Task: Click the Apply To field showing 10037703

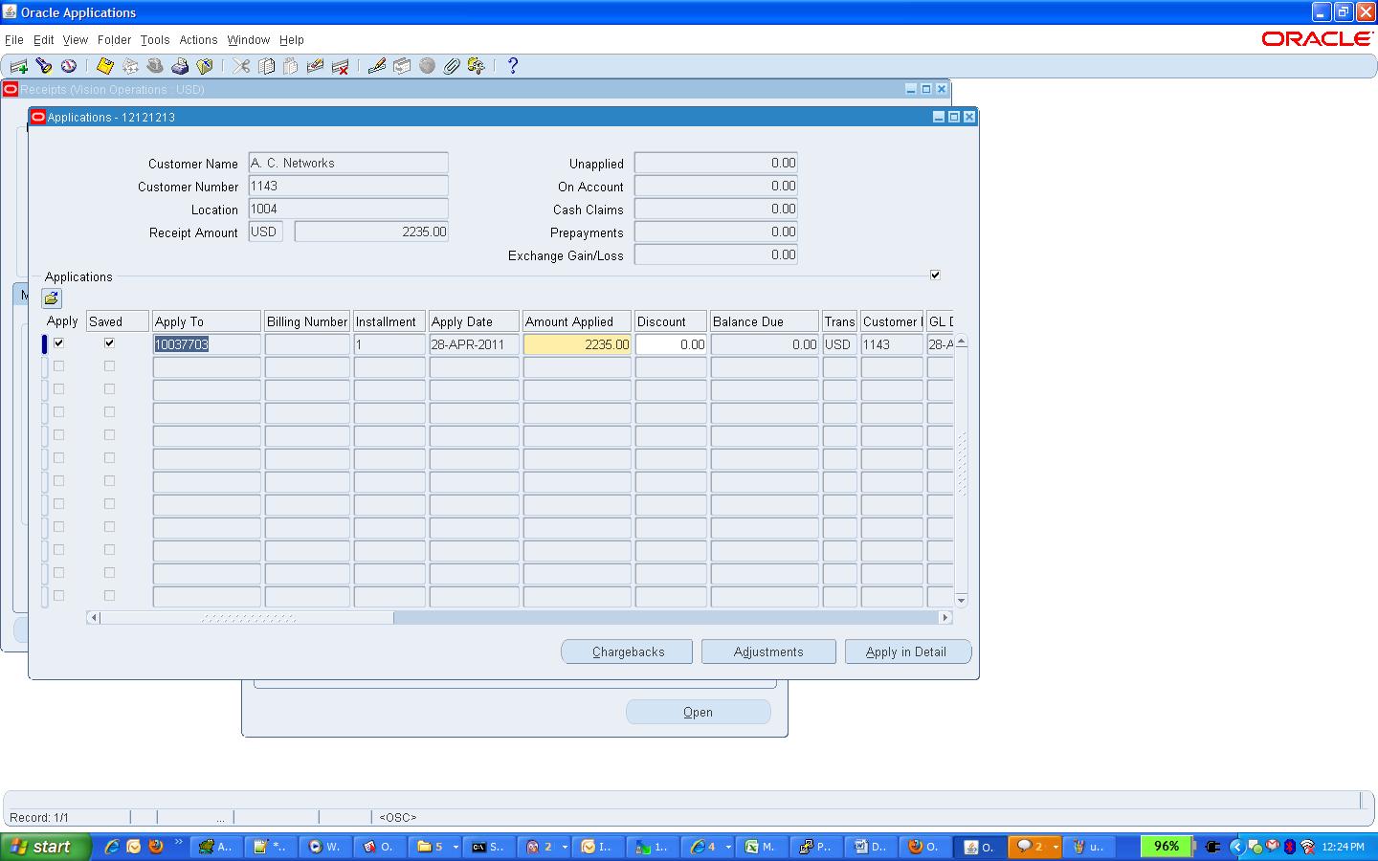Action: pos(207,344)
